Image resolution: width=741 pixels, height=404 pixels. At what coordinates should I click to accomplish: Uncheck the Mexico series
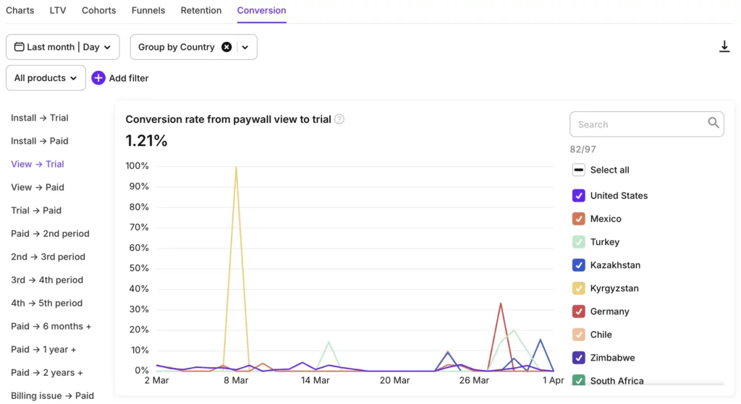click(578, 218)
